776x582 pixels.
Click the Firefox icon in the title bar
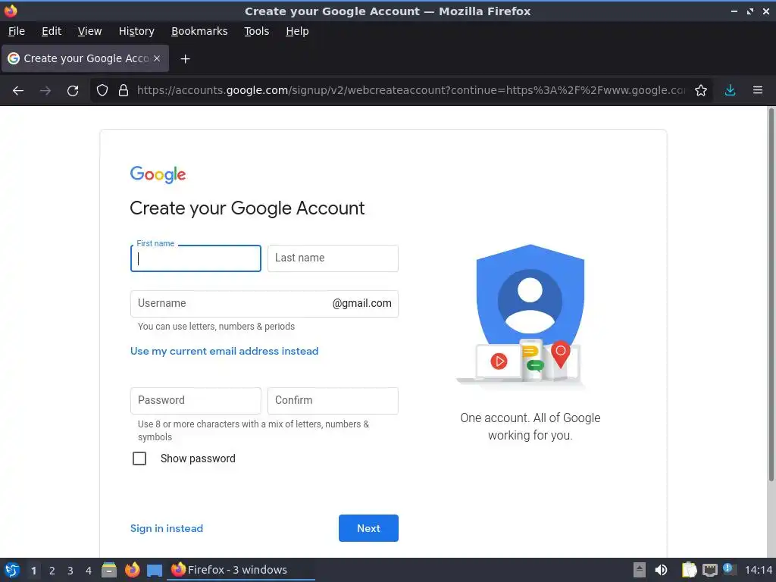coord(11,11)
